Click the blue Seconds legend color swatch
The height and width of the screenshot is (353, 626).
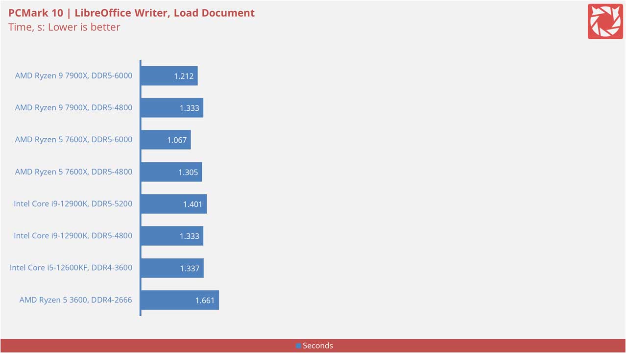pos(298,346)
